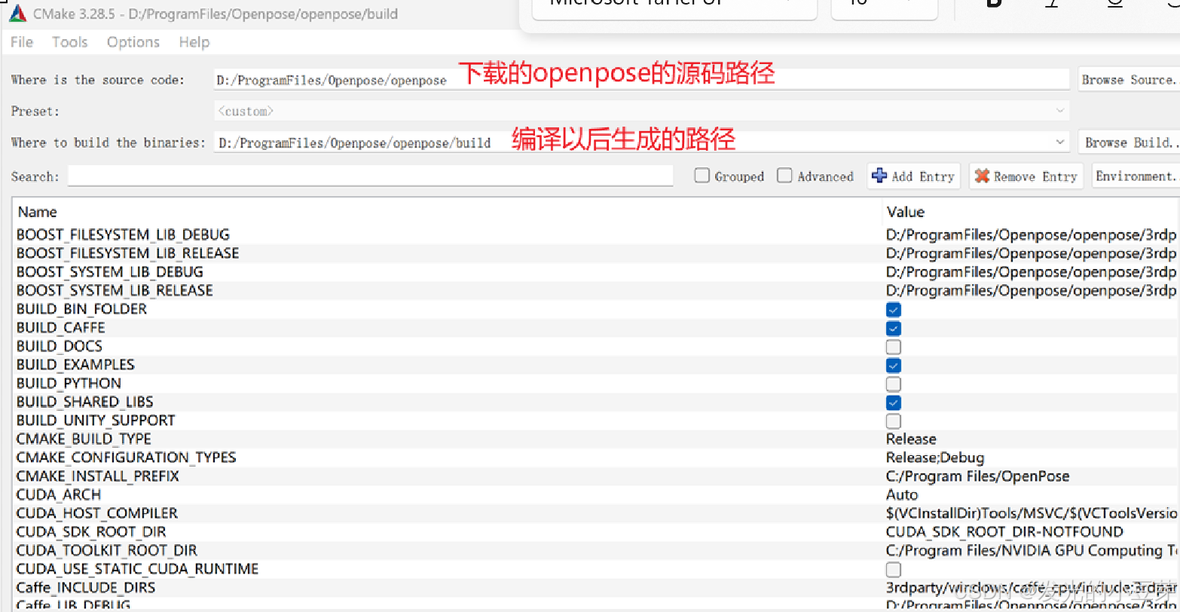Select the CMAKE_BUILD_TYPE entry name
1180x612 pixels.
click(x=84, y=439)
